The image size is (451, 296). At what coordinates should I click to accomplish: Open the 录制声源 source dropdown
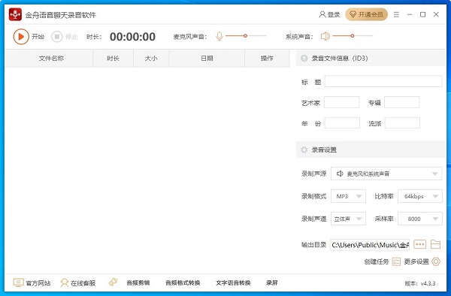pos(386,174)
